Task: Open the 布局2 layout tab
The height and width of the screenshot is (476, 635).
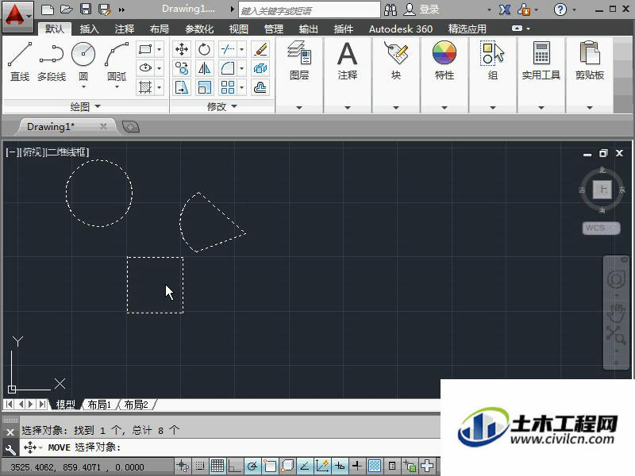Action: [x=136, y=405]
